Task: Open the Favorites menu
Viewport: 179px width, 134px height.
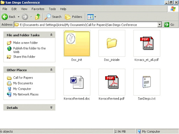Action: (x=38, y=9)
